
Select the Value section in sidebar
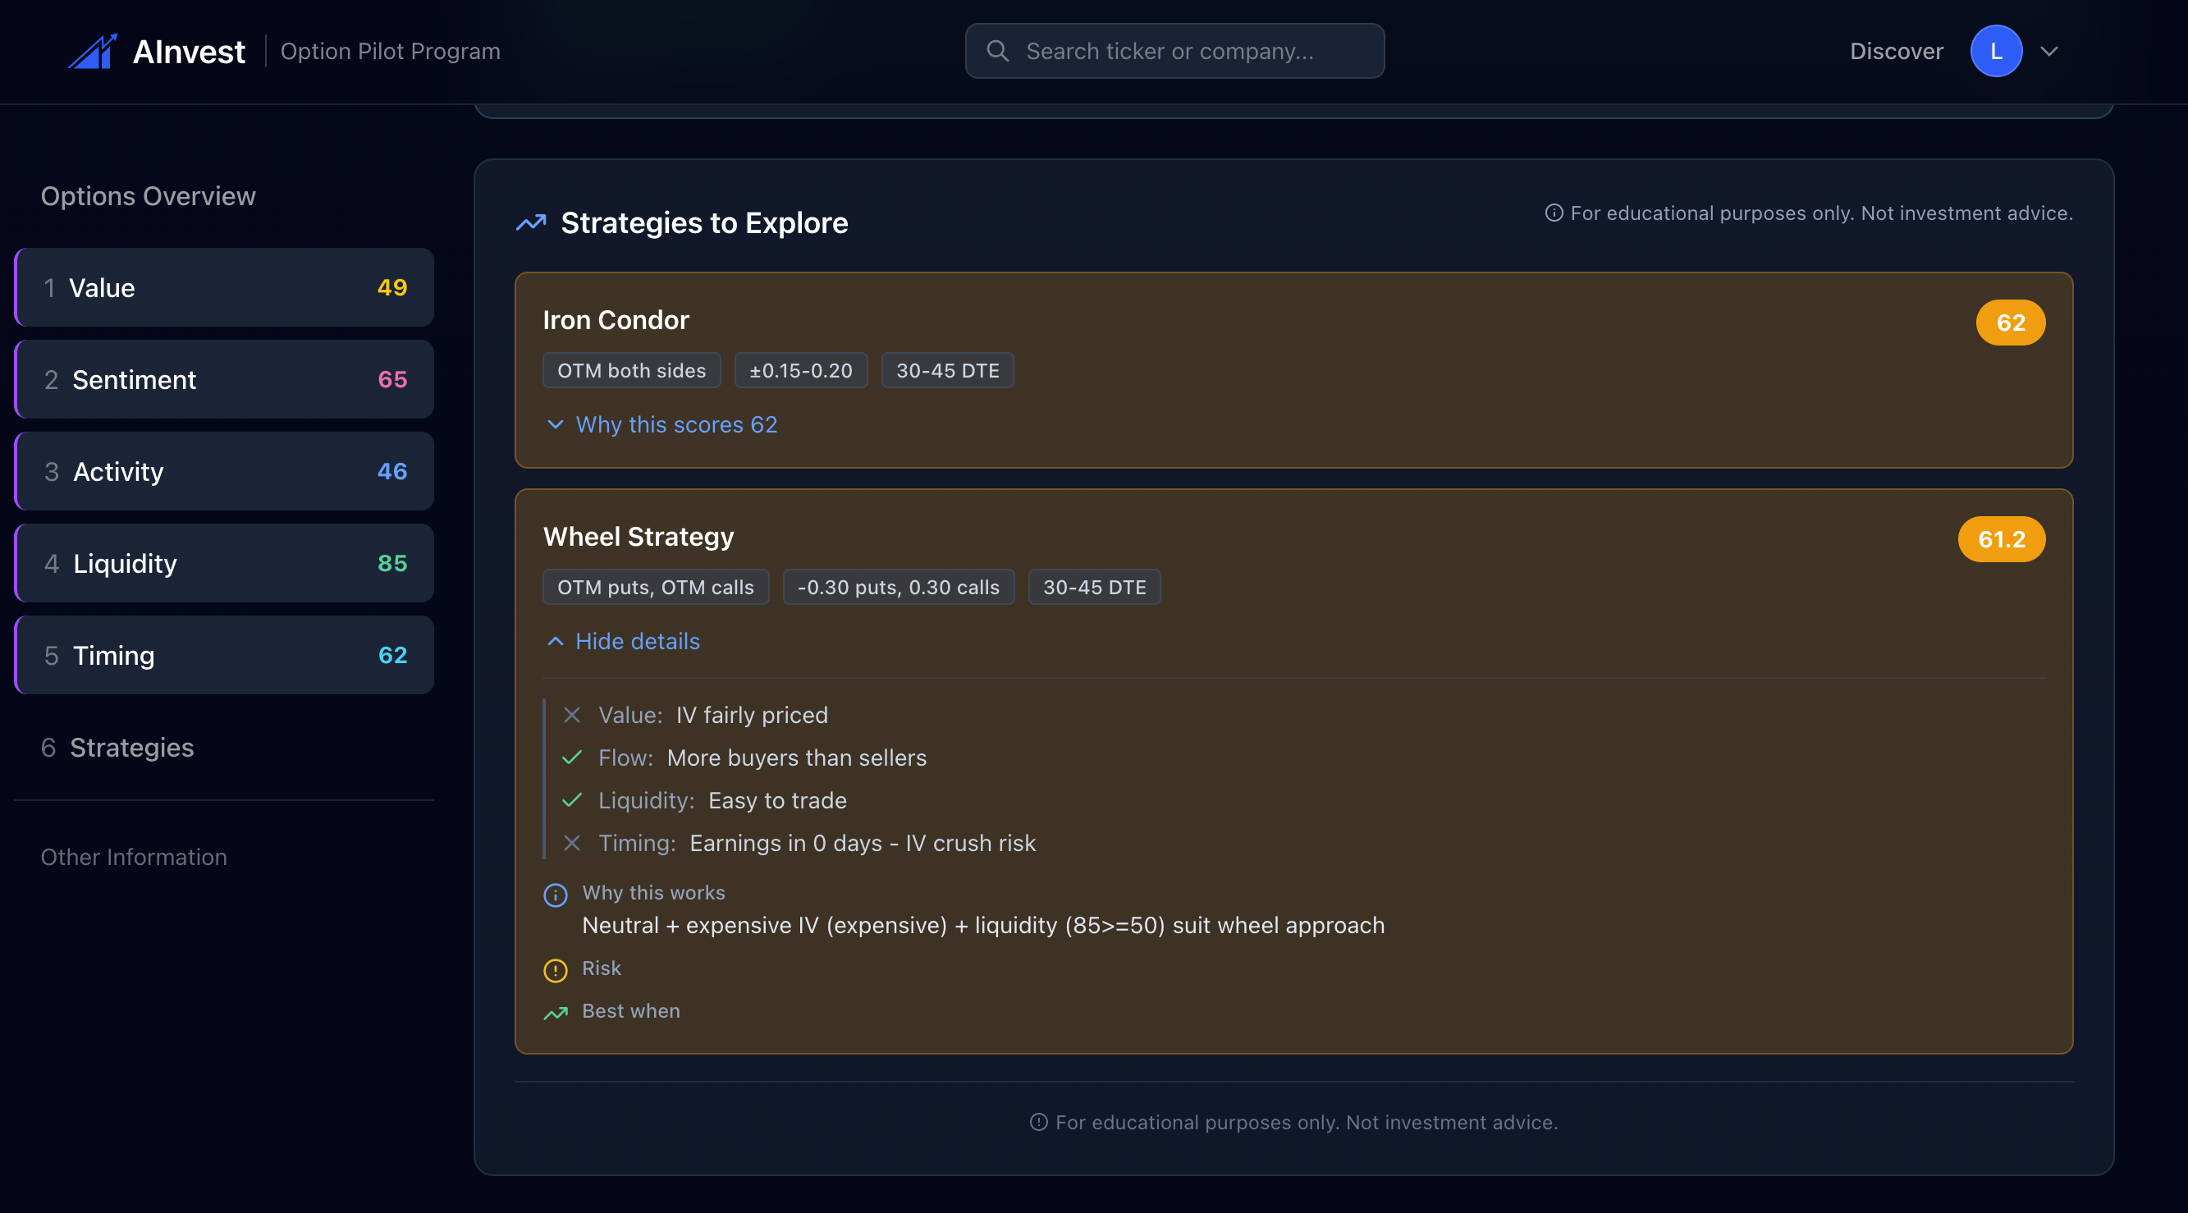[224, 287]
